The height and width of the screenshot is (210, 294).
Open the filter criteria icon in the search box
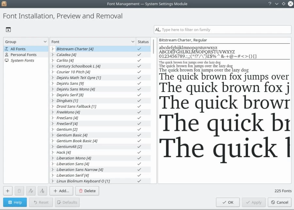point(158,30)
